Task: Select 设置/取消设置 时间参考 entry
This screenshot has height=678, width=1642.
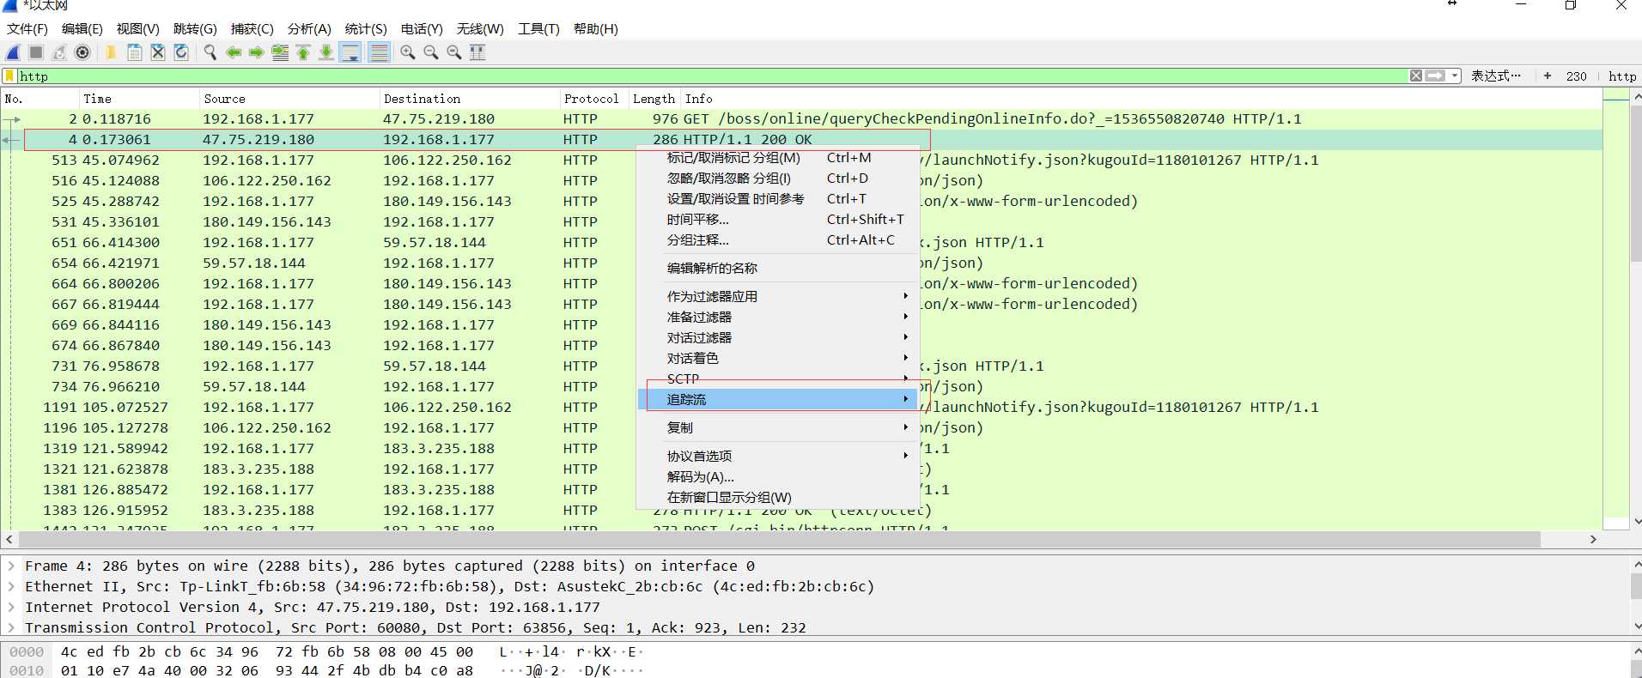Action: point(778,199)
